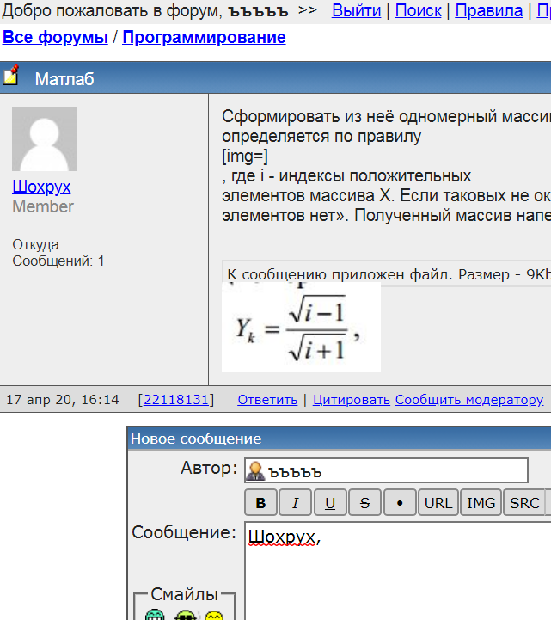The image size is (551, 620).
Task: Open the Выйти logout link
Action: pyautogui.click(x=356, y=11)
